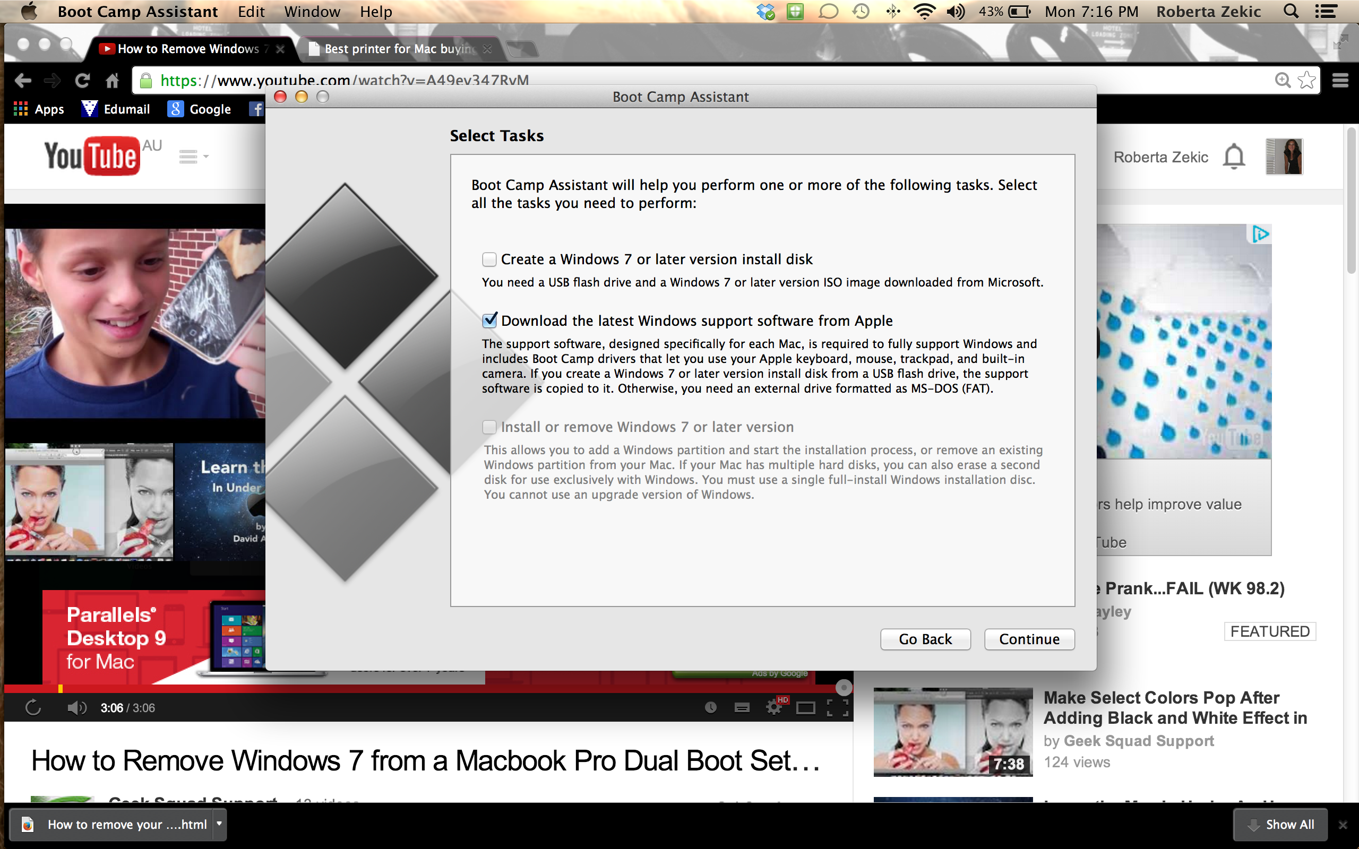Open Make Select Colors Pop After video title

1175,707
